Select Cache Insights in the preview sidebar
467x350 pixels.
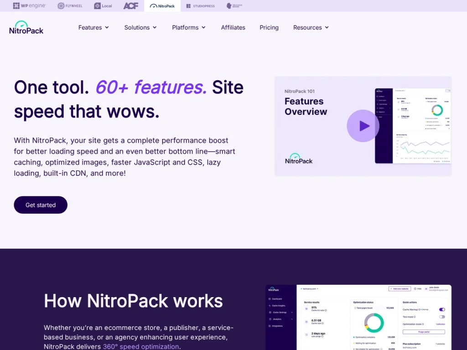(x=277, y=306)
